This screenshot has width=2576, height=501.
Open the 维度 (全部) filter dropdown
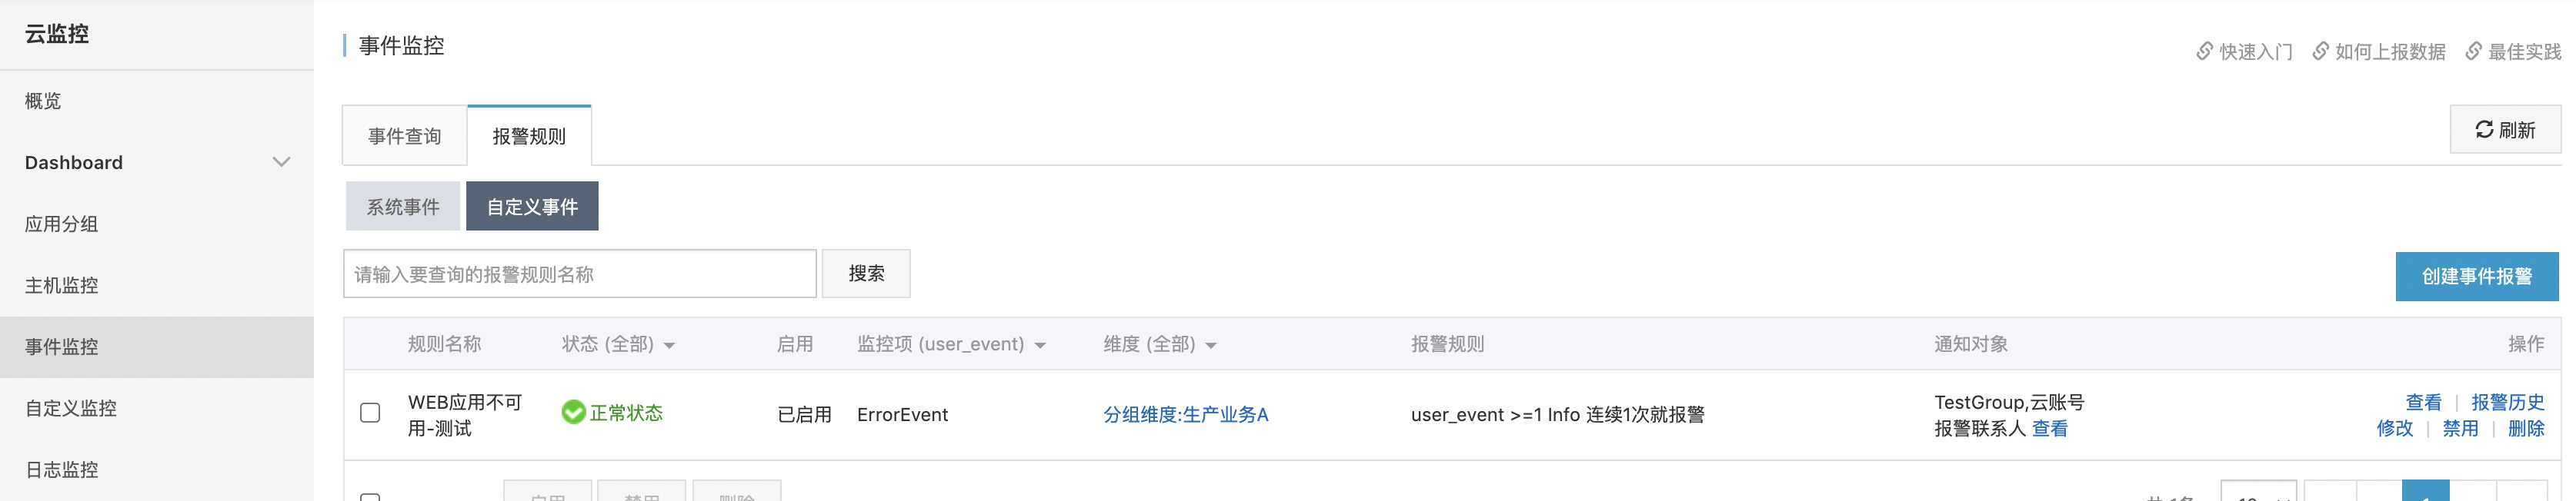click(1211, 345)
